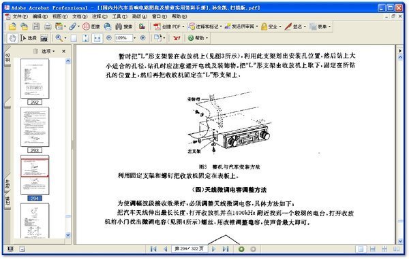Go to last page arrow
The height and width of the screenshot is (259, 409).
point(226,249)
